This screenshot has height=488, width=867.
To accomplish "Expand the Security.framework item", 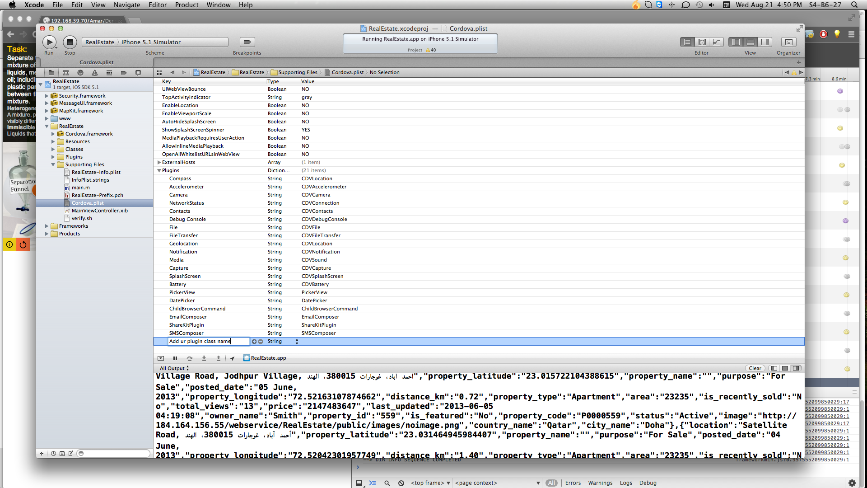I will point(47,96).
